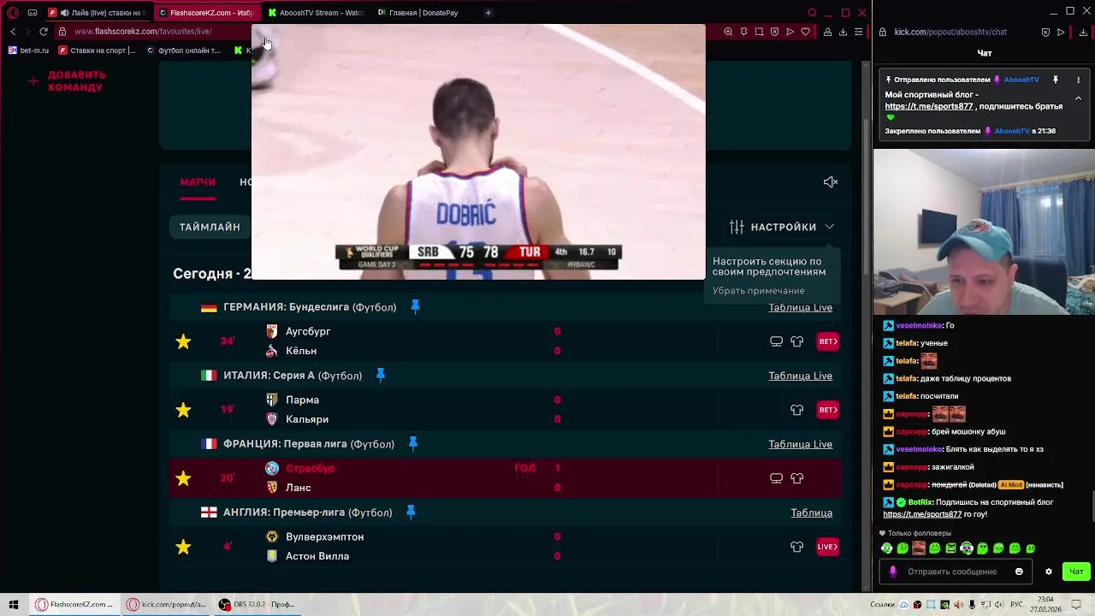Take a snapshot with the camera icon
Screen dimensions: 1095x616
pyautogui.click(x=759, y=32)
